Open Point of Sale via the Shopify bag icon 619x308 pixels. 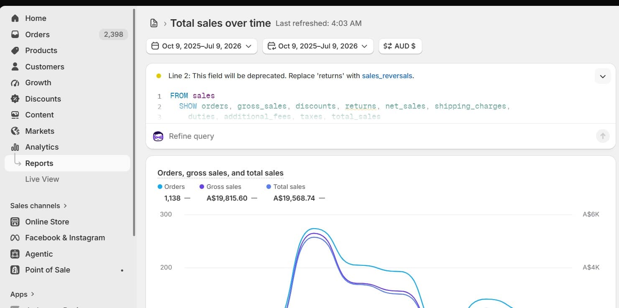click(x=15, y=270)
